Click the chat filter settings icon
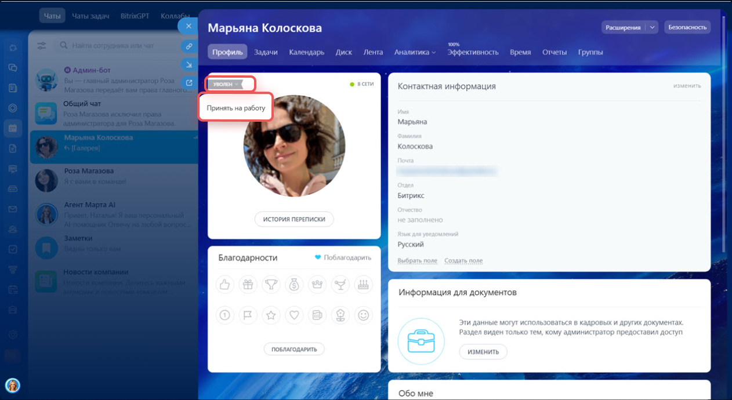Screen dimensions: 732x400 point(42,46)
